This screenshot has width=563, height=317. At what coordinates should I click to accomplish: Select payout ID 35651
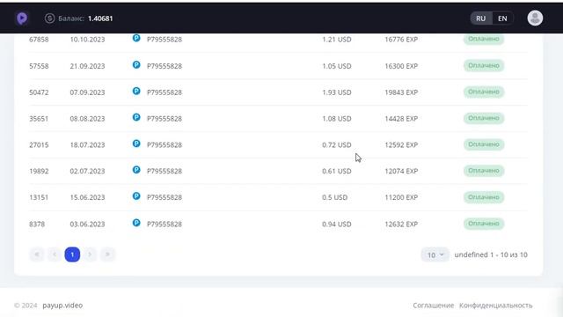[39, 119]
